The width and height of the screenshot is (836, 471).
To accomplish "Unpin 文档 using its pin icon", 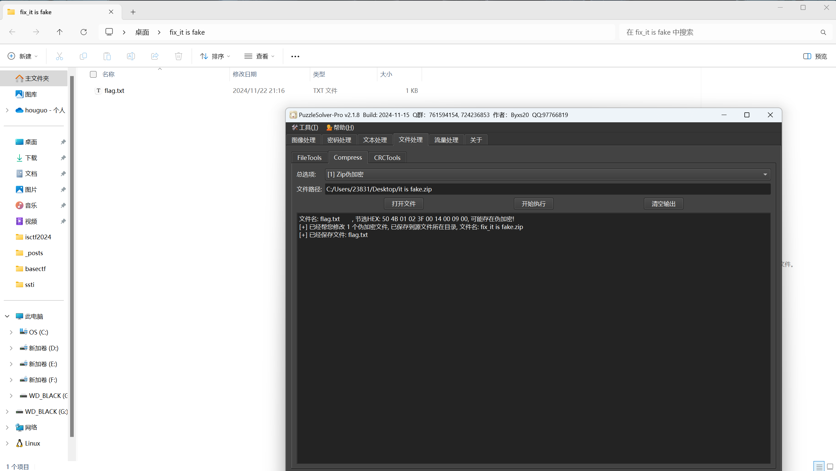I will coord(63,174).
